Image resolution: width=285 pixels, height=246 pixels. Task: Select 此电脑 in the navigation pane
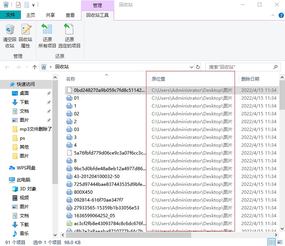[24, 180]
